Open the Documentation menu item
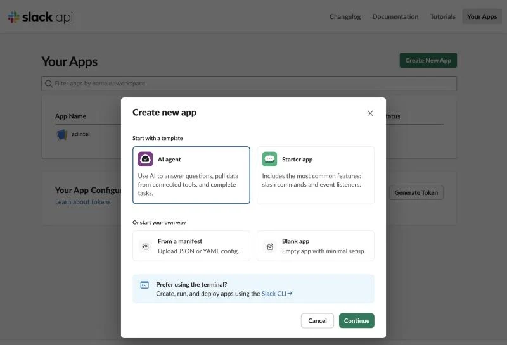 (x=395, y=16)
